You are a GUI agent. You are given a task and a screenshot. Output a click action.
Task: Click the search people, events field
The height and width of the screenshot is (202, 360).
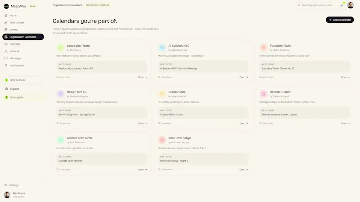[316, 5]
